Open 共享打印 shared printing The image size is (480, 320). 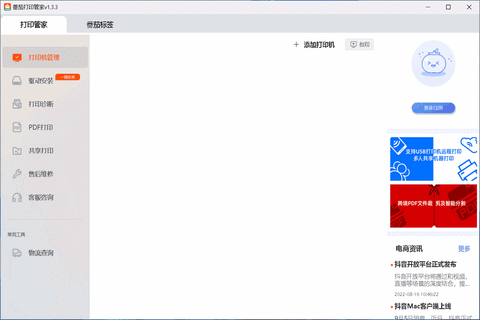(40, 151)
